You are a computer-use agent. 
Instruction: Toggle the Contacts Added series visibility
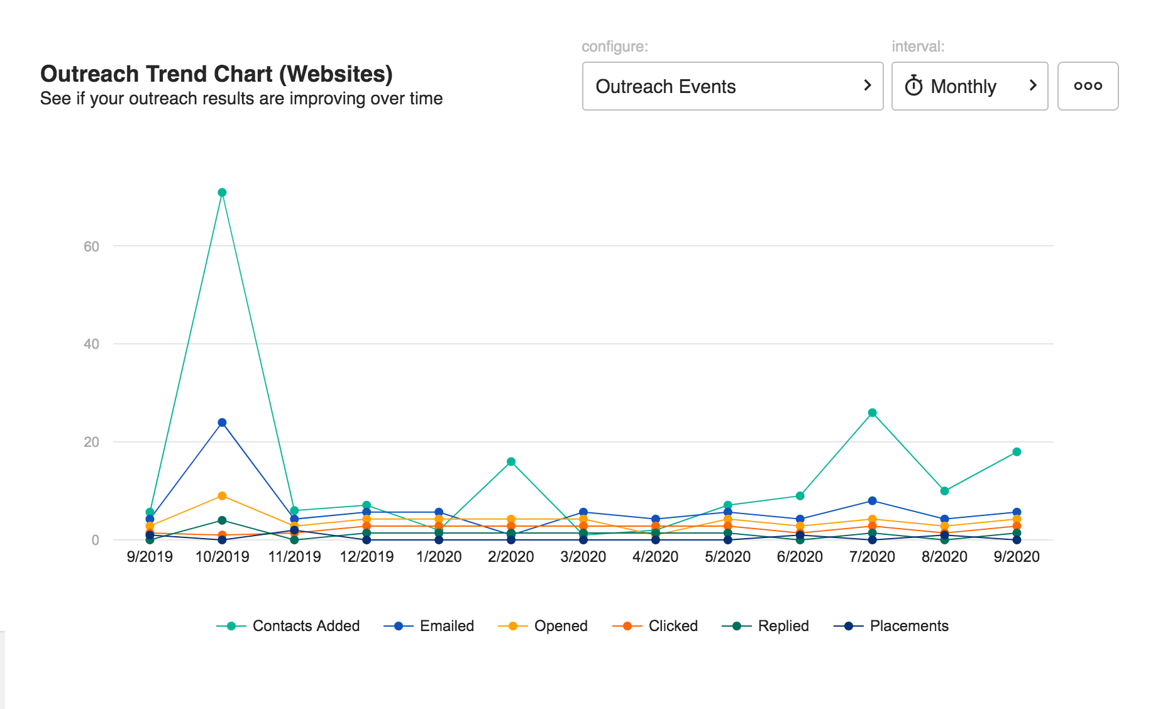click(x=306, y=626)
